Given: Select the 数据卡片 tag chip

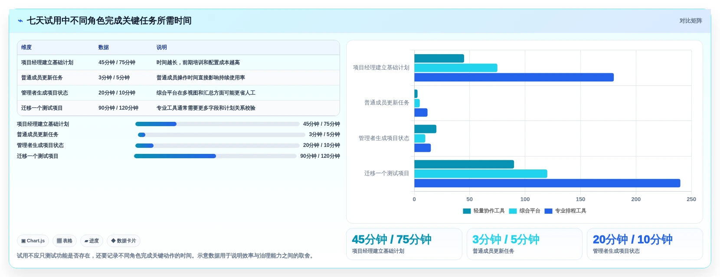Looking at the screenshot, I should (x=124, y=241).
